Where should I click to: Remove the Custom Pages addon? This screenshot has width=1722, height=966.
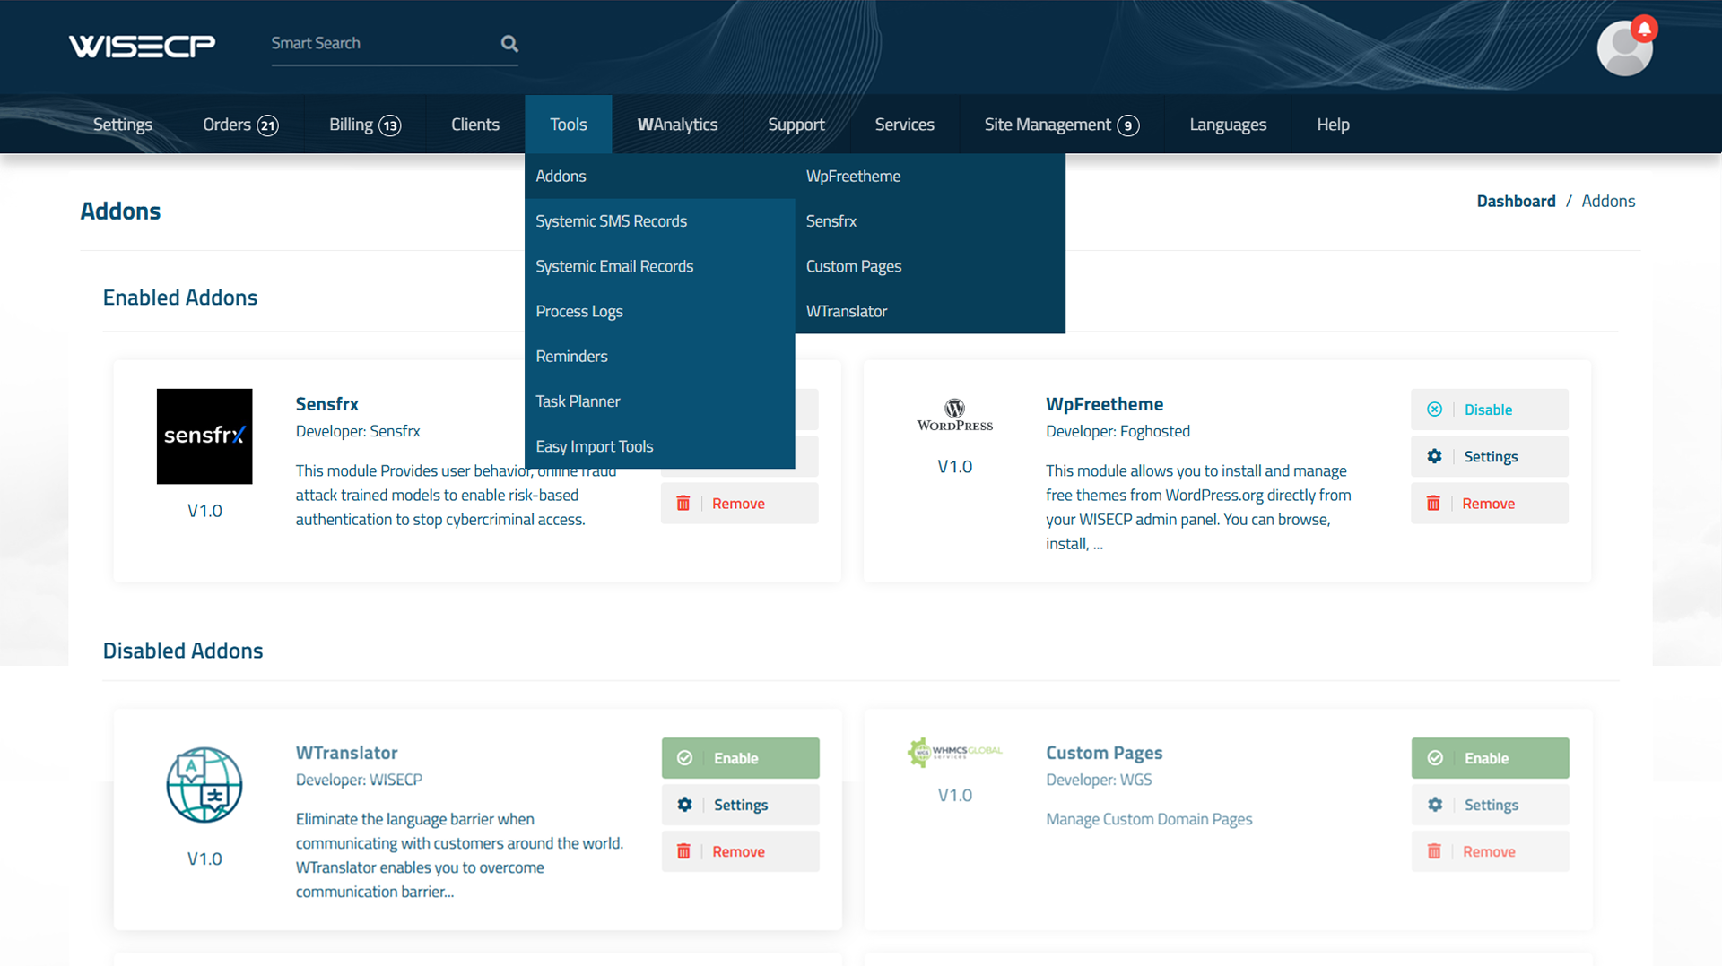pos(1491,851)
